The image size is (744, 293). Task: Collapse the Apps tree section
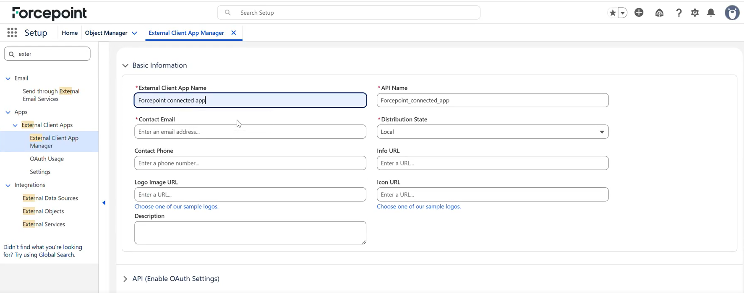point(8,112)
